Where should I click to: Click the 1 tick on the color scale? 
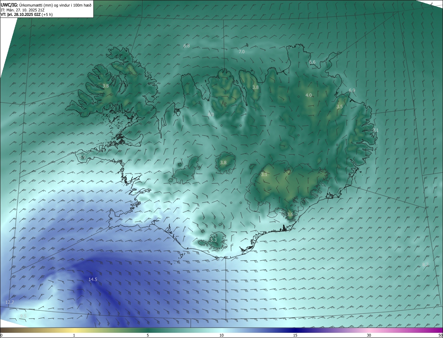(x=74, y=335)
